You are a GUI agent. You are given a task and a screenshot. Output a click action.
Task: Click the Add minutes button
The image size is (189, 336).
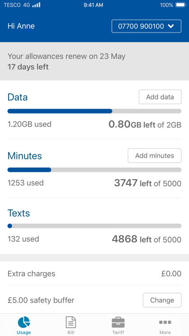coord(155,155)
